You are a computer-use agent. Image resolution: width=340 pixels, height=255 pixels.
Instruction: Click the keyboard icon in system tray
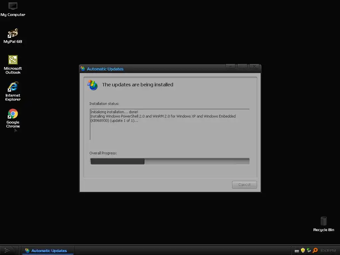coord(297,251)
